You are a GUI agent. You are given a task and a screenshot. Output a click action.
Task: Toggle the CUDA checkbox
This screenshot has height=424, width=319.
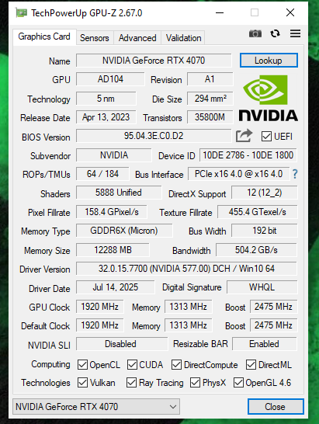tap(132, 364)
